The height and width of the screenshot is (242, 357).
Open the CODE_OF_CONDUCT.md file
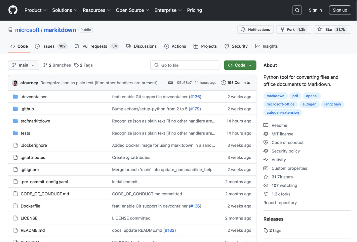45,194
